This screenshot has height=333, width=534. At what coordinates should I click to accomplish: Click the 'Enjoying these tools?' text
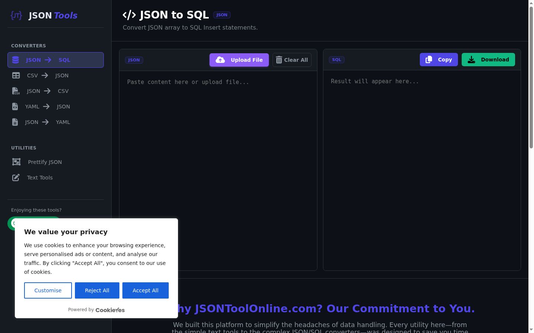tap(36, 210)
